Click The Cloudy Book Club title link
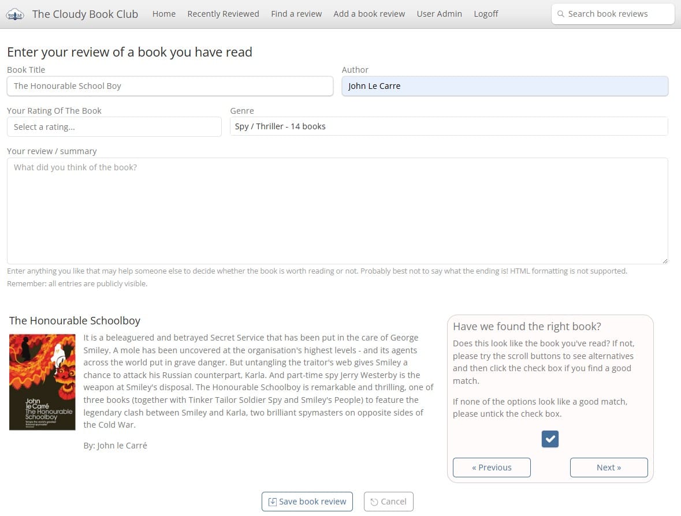 pyautogui.click(x=85, y=14)
